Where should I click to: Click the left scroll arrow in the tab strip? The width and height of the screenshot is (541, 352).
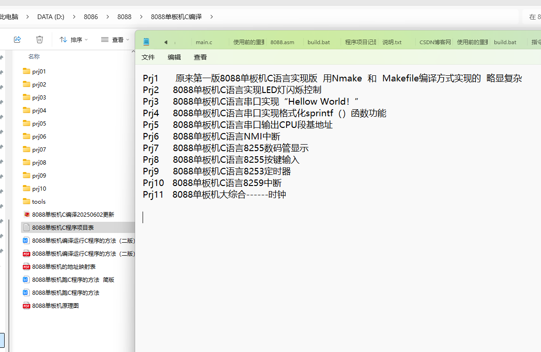[x=165, y=42]
